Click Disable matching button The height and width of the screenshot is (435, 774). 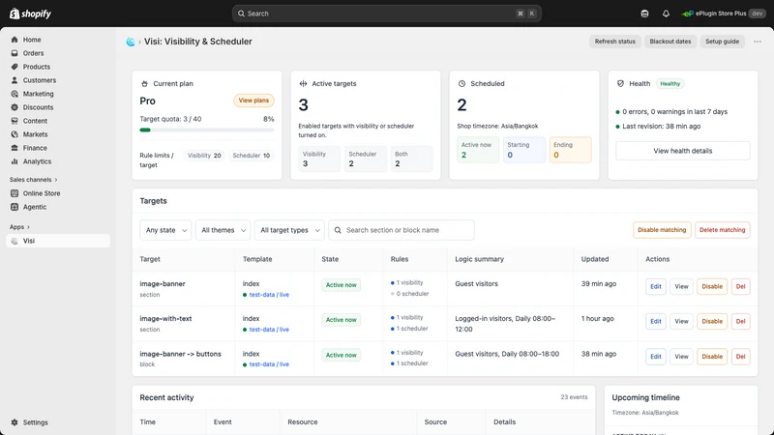coord(662,230)
